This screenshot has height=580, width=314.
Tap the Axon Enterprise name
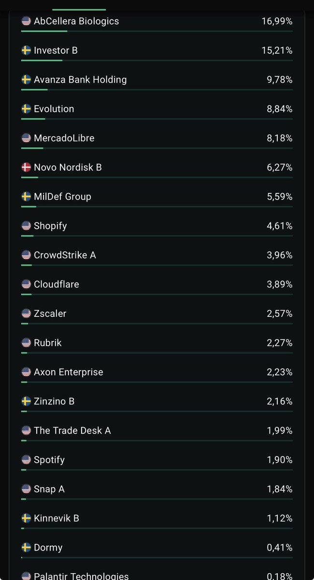click(x=68, y=372)
